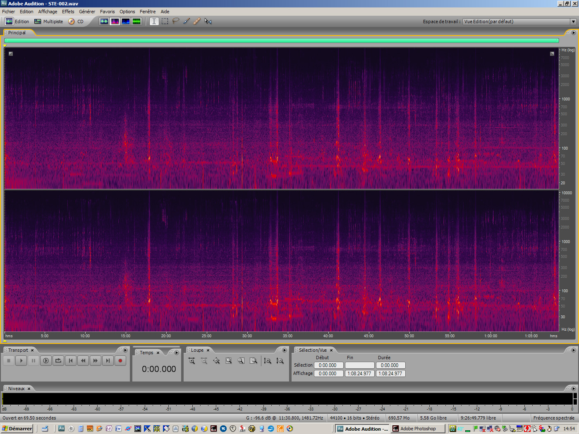Select the Lasso selection tool

tap(175, 21)
